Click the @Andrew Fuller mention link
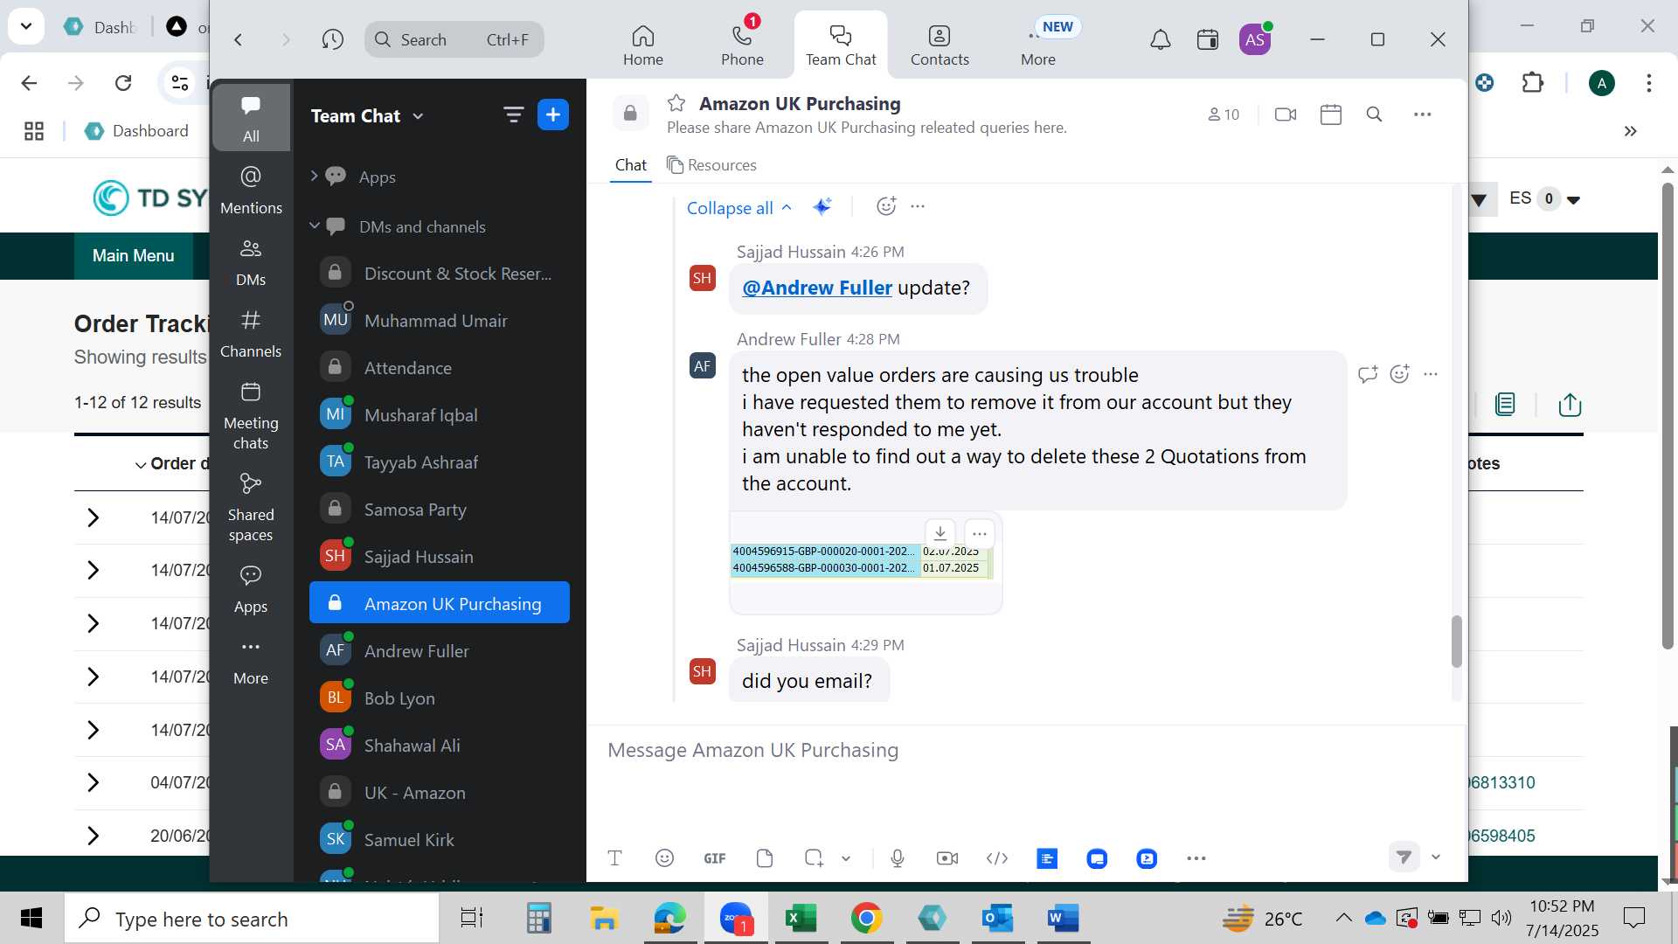 pyautogui.click(x=817, y=288)
